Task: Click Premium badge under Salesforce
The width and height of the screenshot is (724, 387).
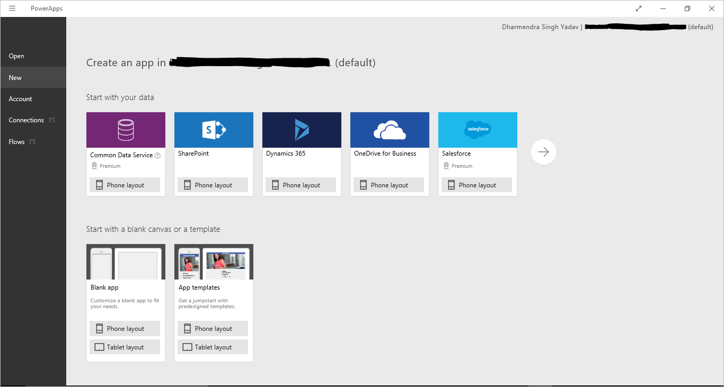Action: tap(458, 166)
